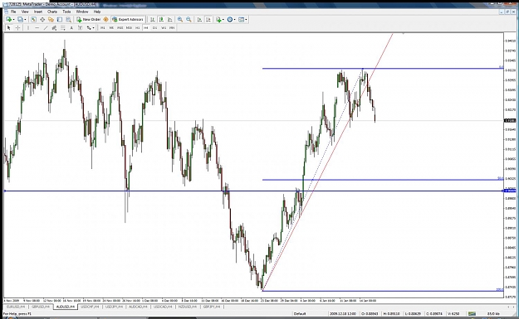Screen dimensions: 519x319
Task: Switch timeframe to M15
Action: click(120, 28)
